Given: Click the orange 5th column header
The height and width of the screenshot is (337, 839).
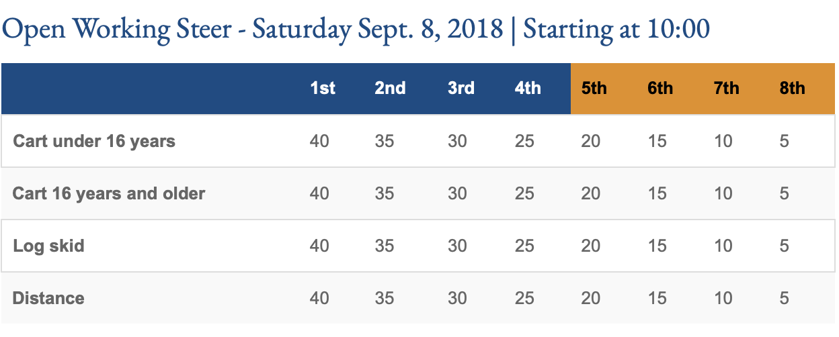Looking at the screenshot, I should pyautogui.click(x=594, y=89).
